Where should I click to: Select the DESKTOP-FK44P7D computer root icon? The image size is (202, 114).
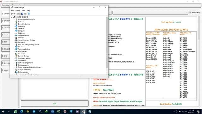click(14, 17)
